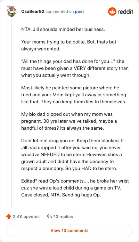Viewport: 139px width, 242px height.
Task: Click the 2.4K upvotes count
Action: 26,217
